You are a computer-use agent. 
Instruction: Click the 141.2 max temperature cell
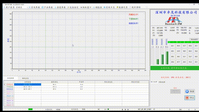54,87
